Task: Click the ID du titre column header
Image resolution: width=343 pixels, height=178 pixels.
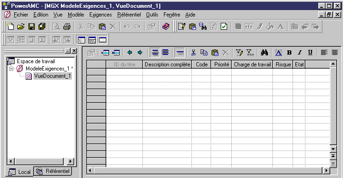Action: tap(125, 65)
